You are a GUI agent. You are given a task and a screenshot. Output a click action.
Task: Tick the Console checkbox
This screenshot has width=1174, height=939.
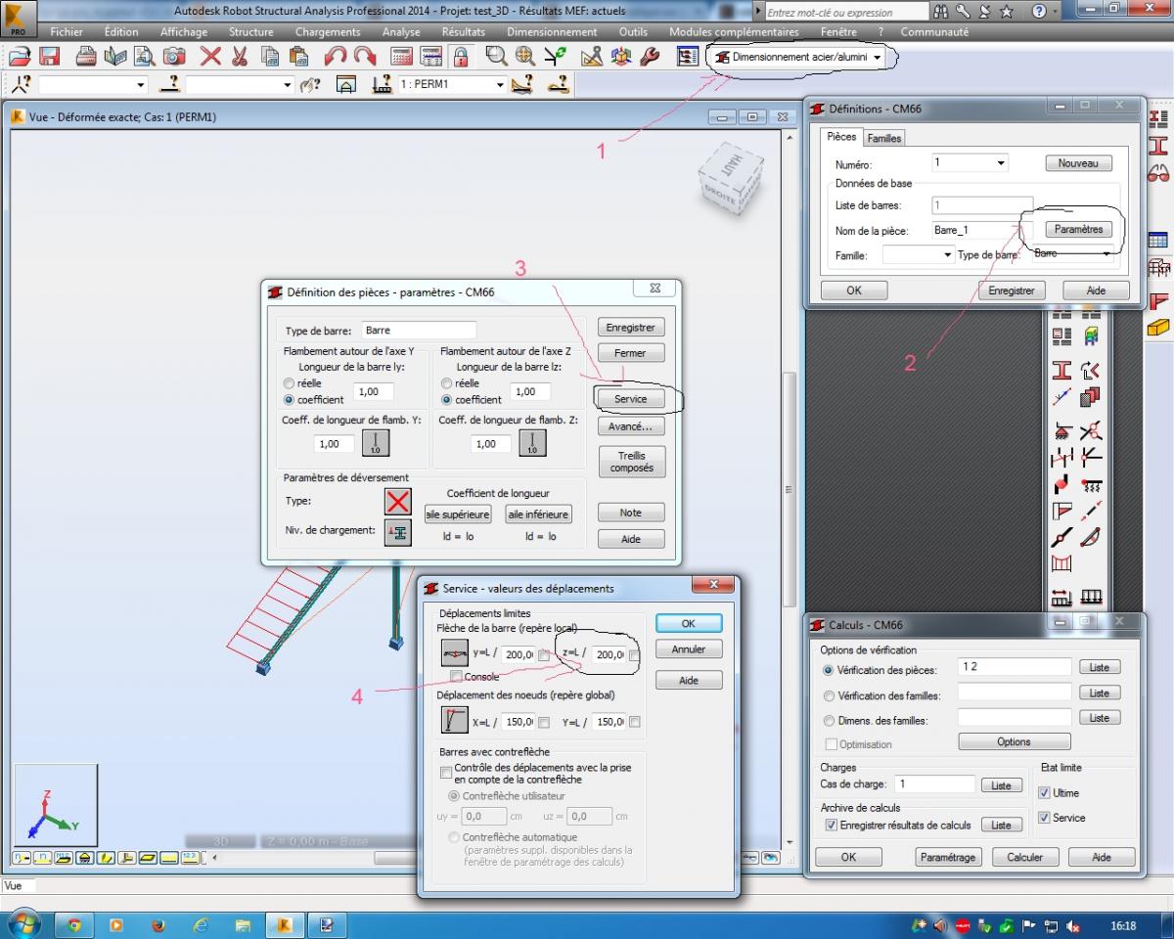click(x=456, y=676)
